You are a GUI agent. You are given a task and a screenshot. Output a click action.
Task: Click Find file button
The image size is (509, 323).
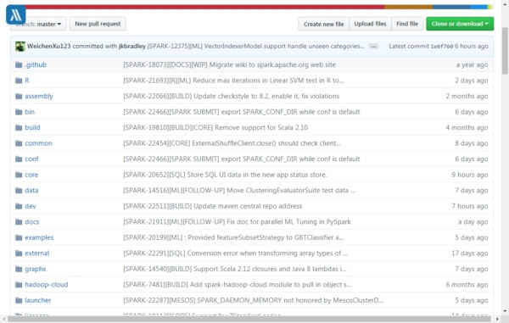tap(407, 24)
